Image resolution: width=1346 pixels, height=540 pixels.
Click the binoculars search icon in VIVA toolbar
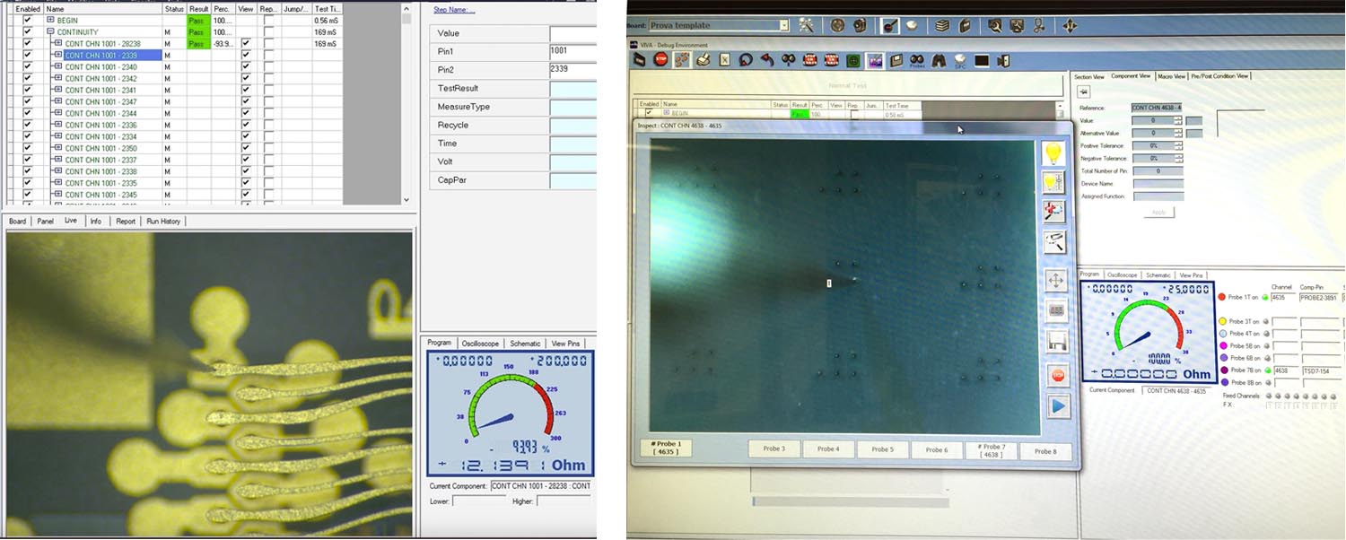coord(939,61)
